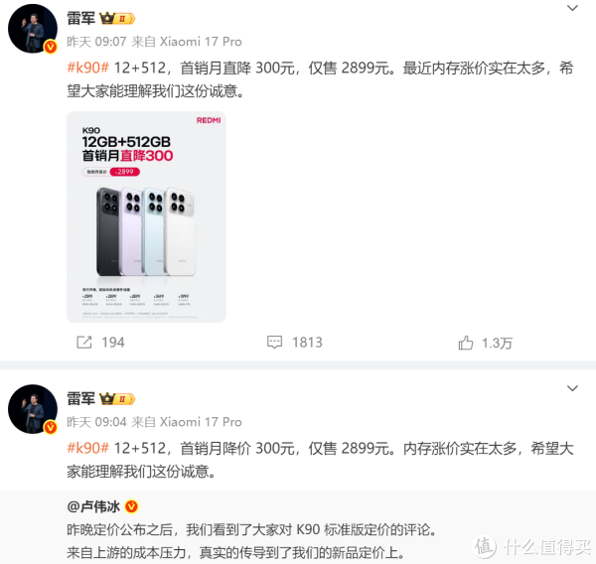Click the 昨天 09:07 timestamp
The height and width of the screenshot is (564, 596).
click(96, 42)
